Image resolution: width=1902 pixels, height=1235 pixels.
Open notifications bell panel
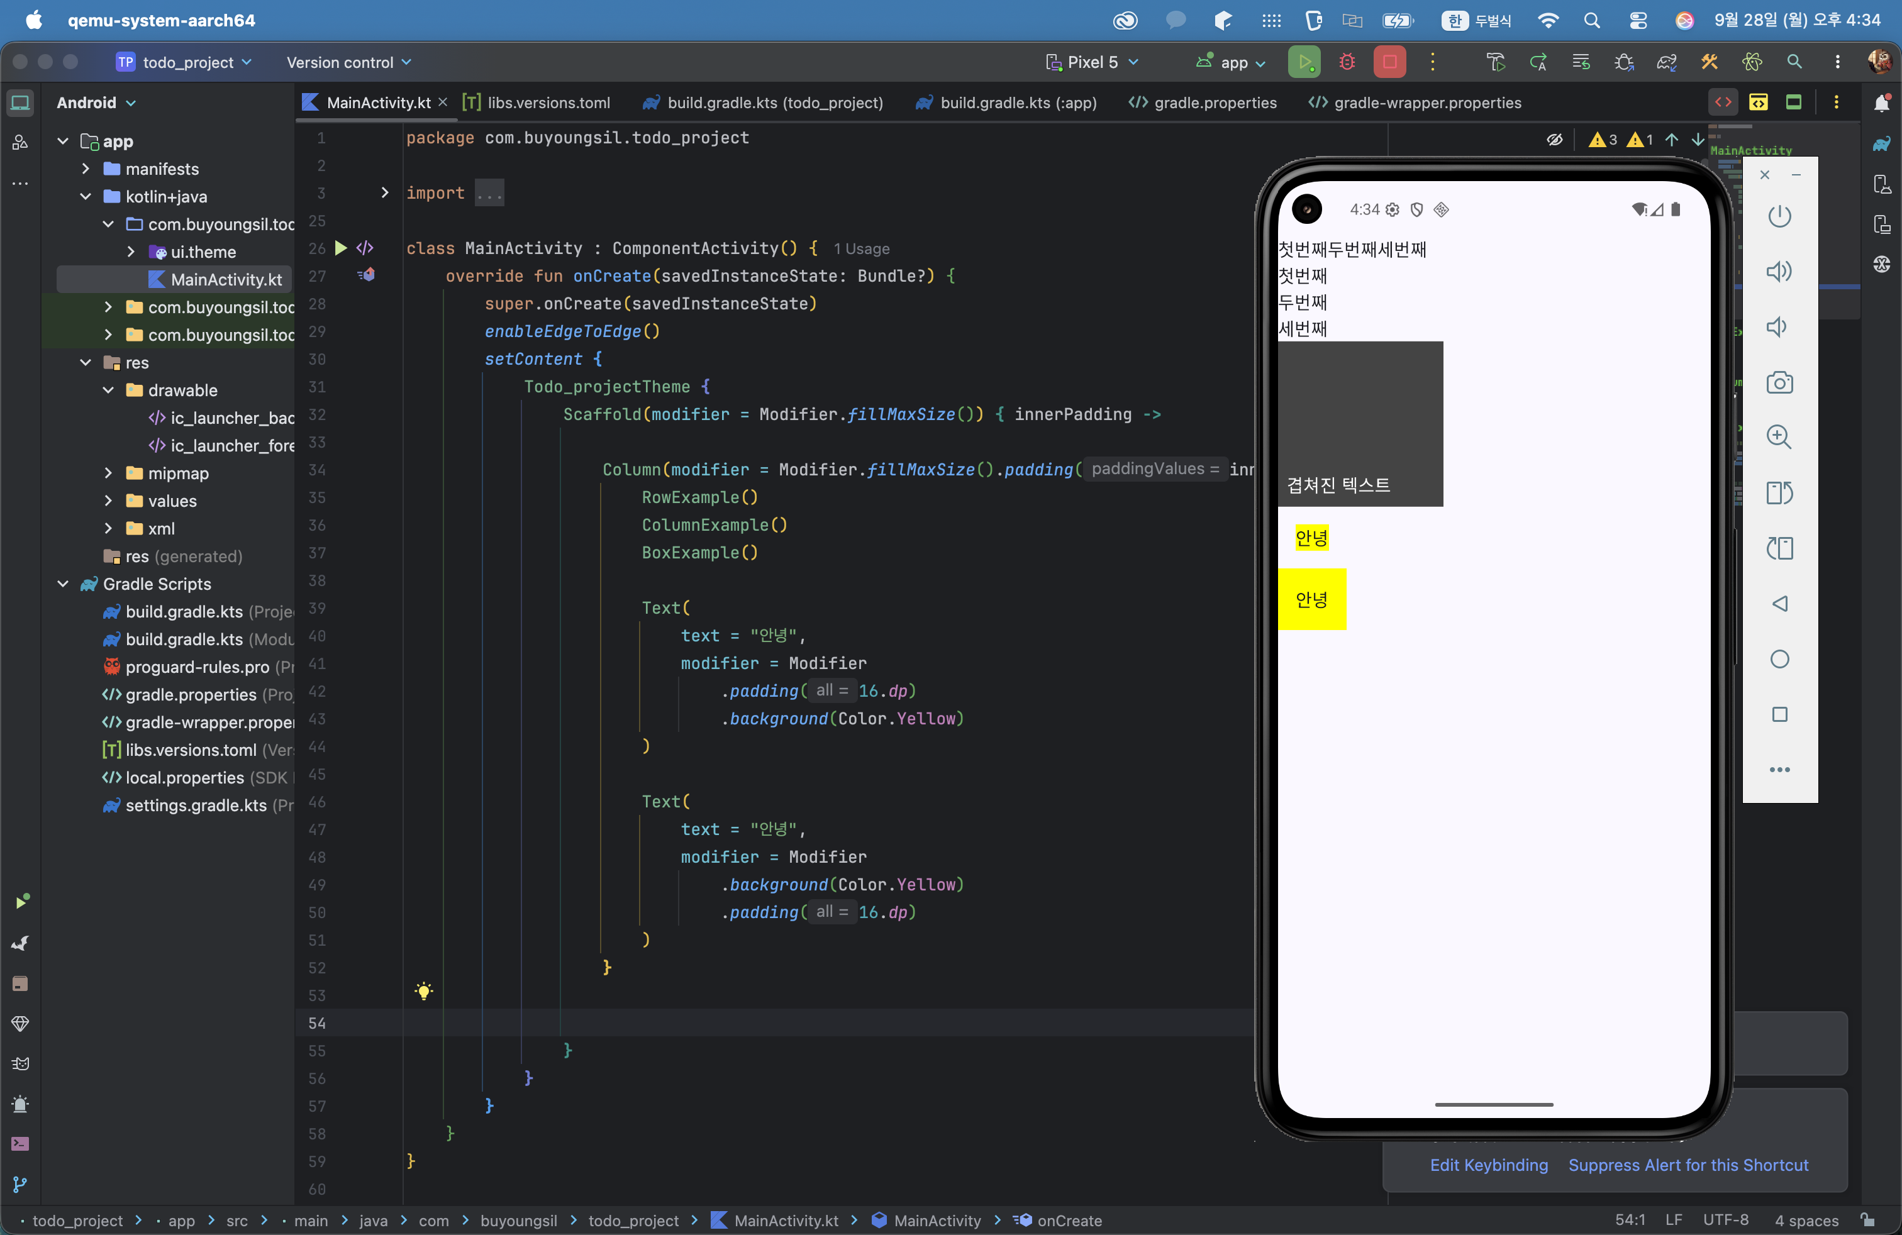tap(1882, 102)
